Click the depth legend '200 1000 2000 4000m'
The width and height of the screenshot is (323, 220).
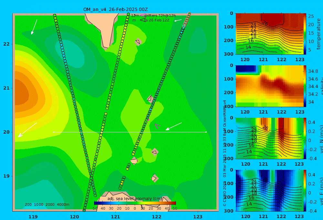click(x=47, y=204)
